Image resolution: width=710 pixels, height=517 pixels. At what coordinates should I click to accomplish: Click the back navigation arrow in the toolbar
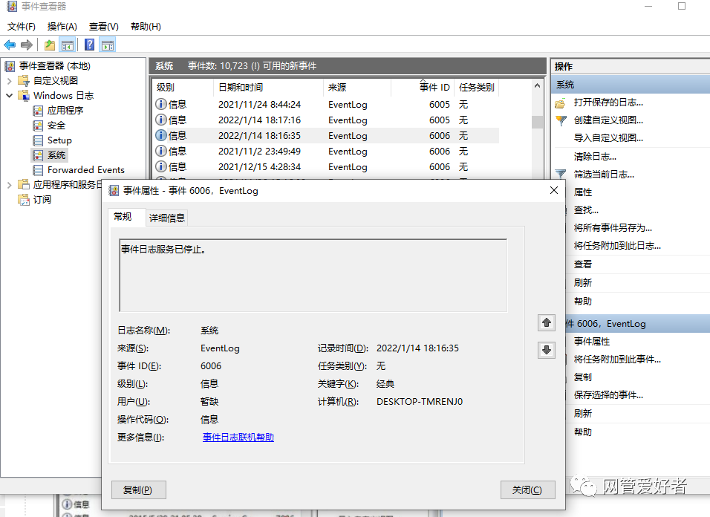(x=9, y=44)
